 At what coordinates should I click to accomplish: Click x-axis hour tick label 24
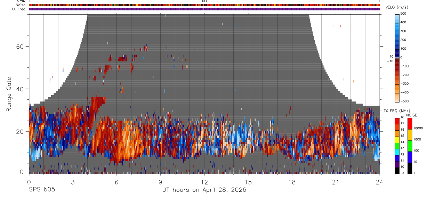[x=380, y=182]
